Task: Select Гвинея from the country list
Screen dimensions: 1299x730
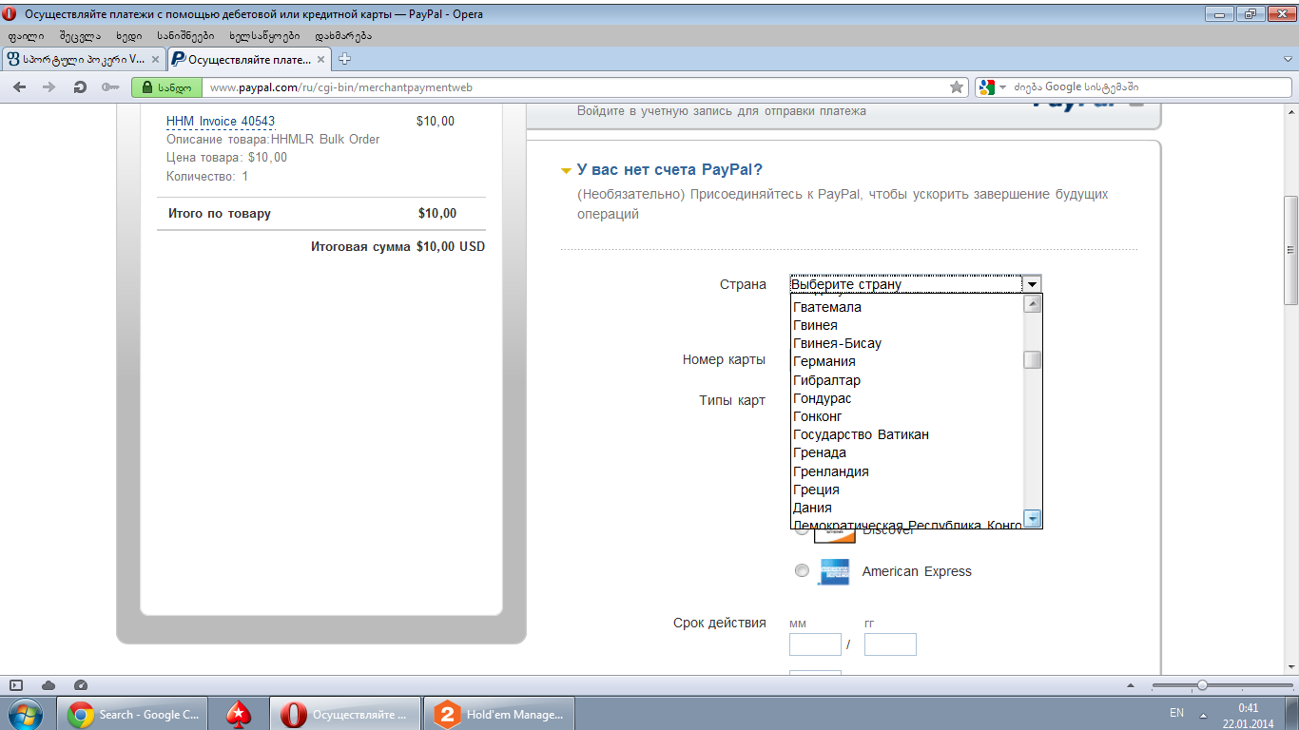Action: coord(815,325)
